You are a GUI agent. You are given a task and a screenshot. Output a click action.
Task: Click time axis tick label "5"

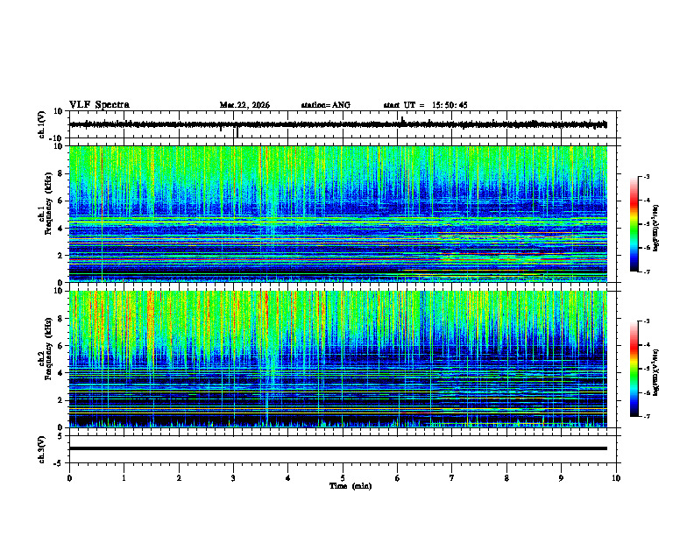(343, 478)
